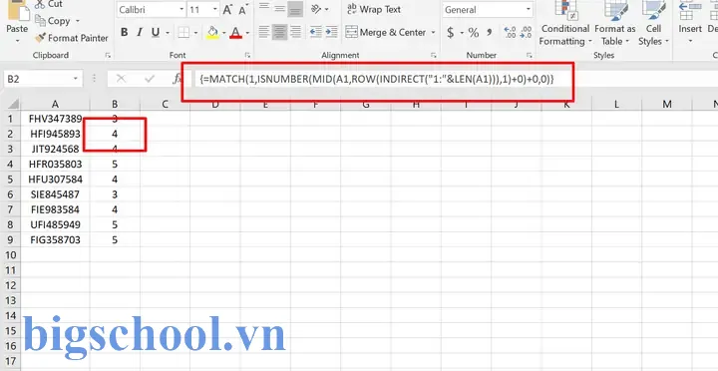Open Format as Table menu
The image size is (718, 371).
click(614, 24)
